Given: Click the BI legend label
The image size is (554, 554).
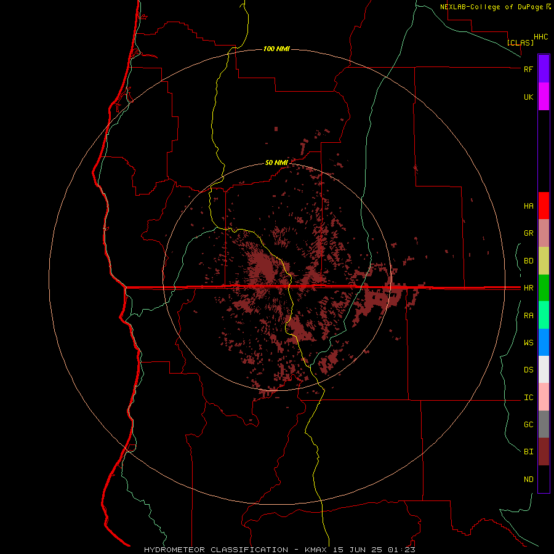Looking at the screenshot, I should pos(528,452).
